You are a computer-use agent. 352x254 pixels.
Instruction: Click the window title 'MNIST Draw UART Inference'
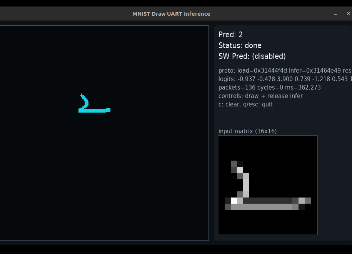171,14
